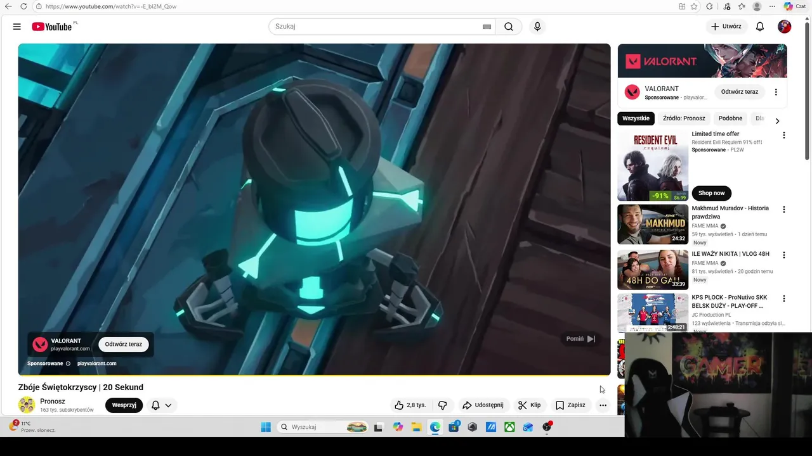Open more actions three-dot menu under video
The height and width of the screenshot is (456, 812).
[603, 405]
